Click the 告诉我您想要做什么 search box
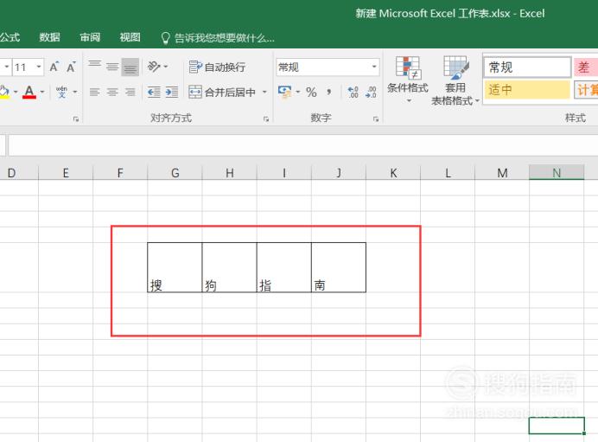Screen dimensions: 598x442 (x=218, y=38)
